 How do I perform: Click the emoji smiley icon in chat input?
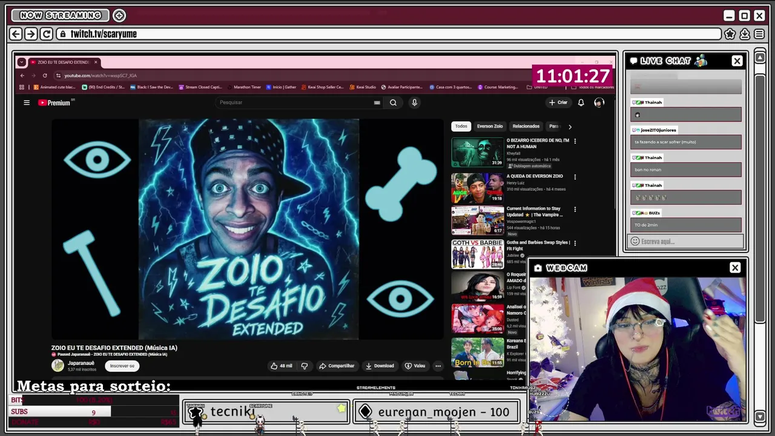coord(635,242)
